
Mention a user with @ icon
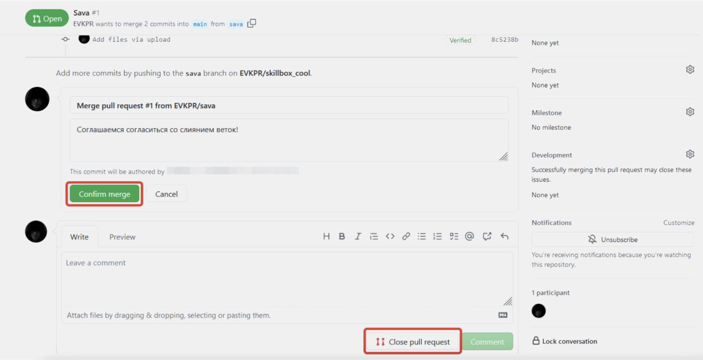point(469,236)
